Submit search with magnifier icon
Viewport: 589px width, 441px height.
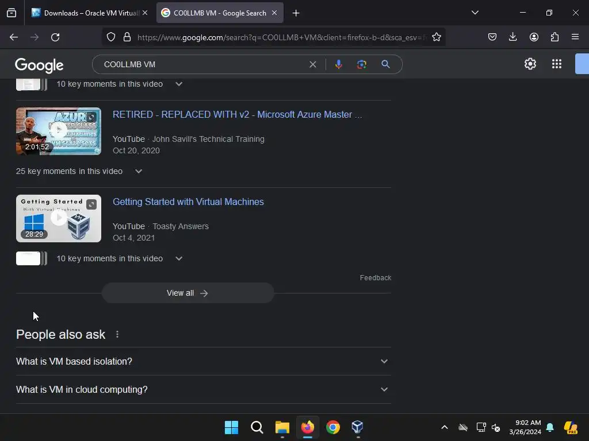385,64
